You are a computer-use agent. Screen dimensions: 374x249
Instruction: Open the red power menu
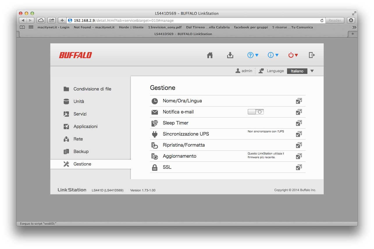coord(293,55)
